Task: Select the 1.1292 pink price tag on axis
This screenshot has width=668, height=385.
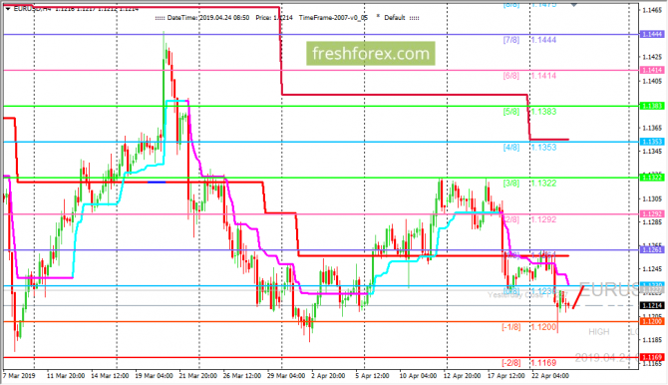Action: click(x=652, y=214)
